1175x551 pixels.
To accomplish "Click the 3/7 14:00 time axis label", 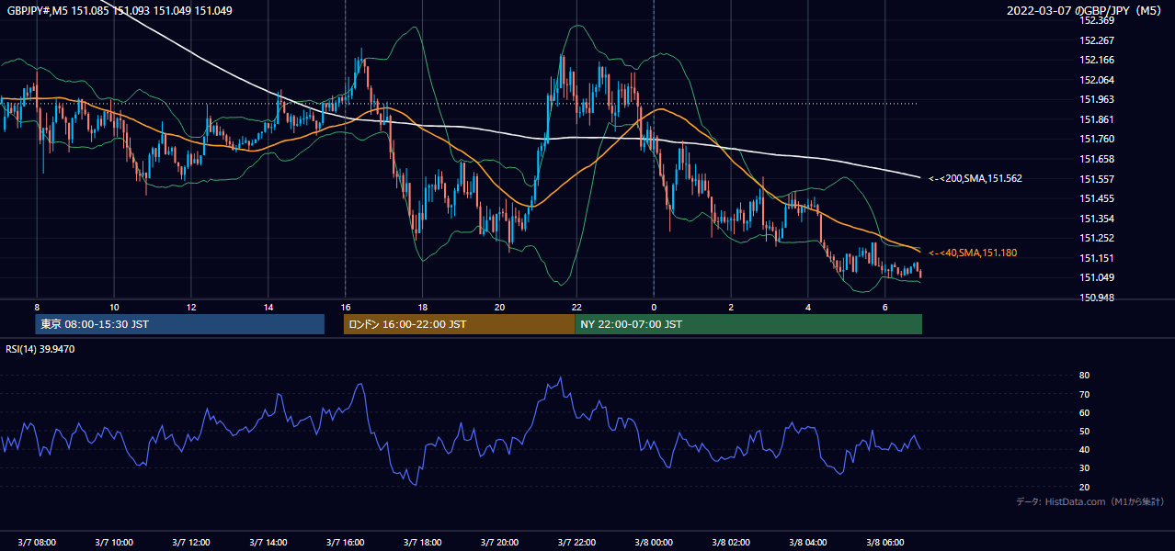I will coord(268,542).
